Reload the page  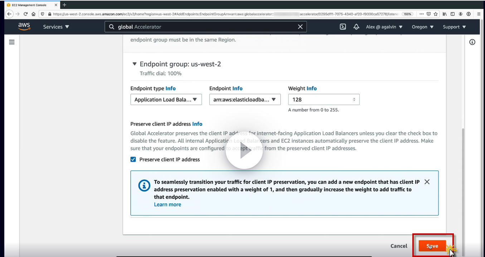click(x=25, y=14)
